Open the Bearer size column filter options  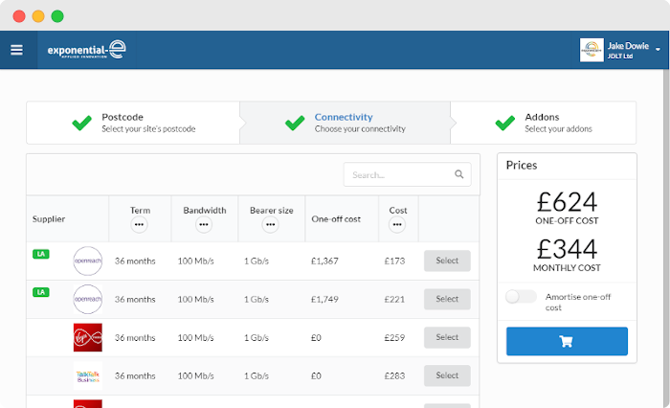[x=271, y=224]
